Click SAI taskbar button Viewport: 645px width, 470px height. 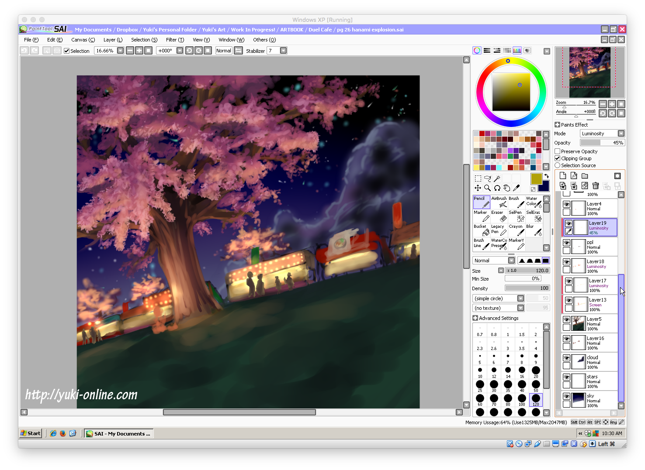pyautogui.click(x=118, y=434)
